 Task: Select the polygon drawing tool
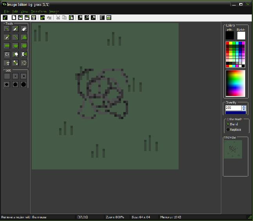point(24,37)
